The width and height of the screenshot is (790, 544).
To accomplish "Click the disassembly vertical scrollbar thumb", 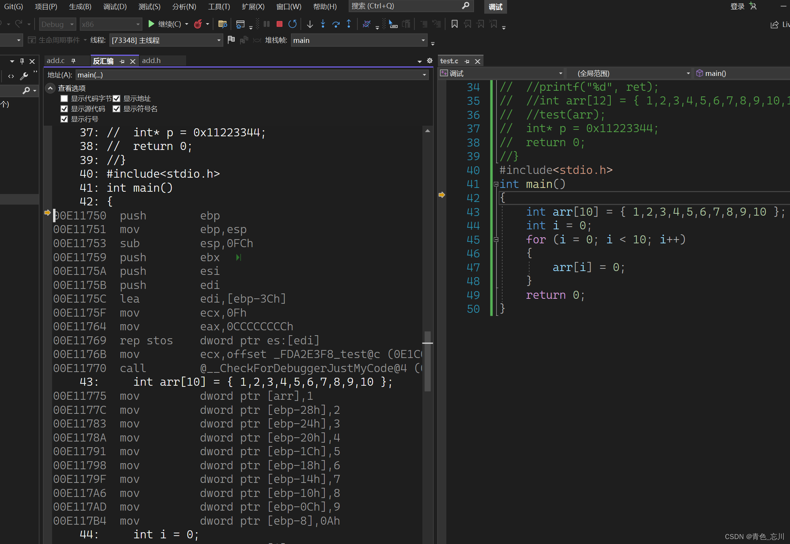I will click(428, 361).
